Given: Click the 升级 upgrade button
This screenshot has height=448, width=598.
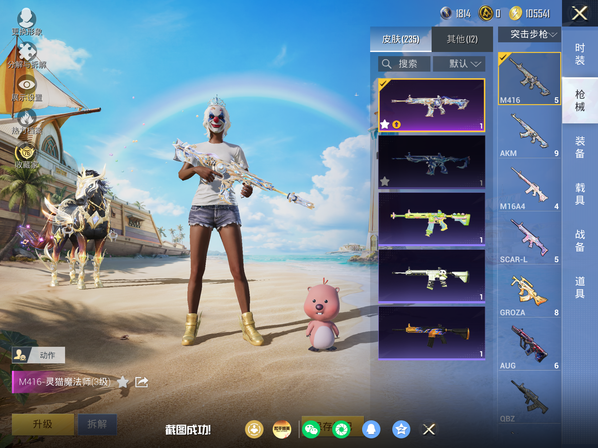Looking at the screenshot, I should coord(43,424).
